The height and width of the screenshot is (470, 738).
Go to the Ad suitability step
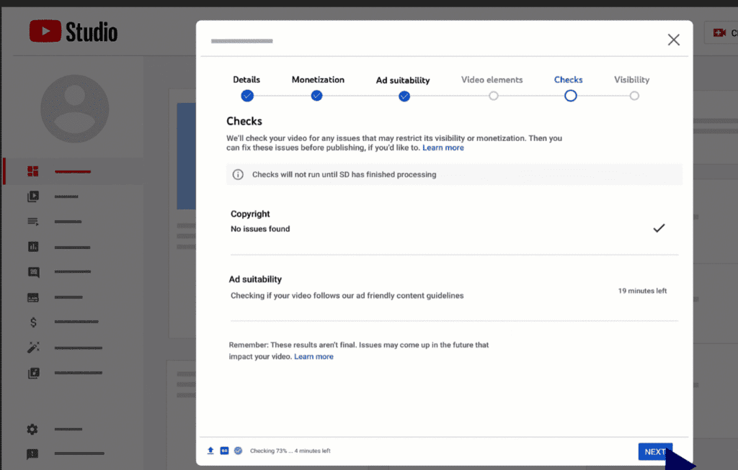coord(403,81)
